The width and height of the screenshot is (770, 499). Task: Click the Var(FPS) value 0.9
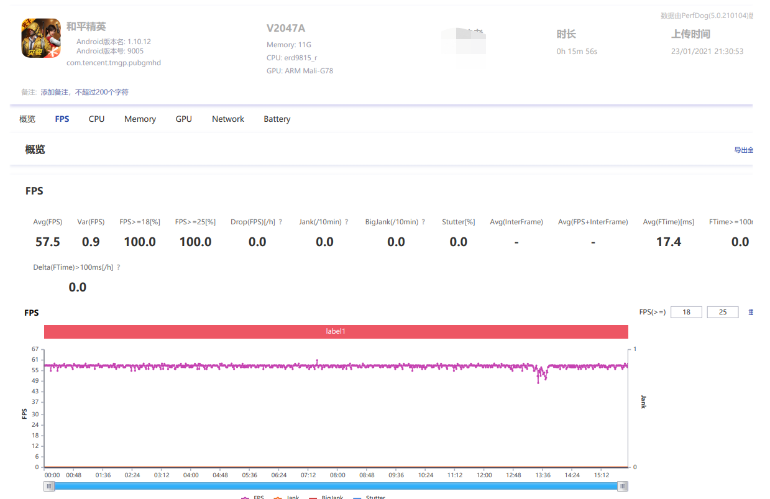(x=91, y=242)
